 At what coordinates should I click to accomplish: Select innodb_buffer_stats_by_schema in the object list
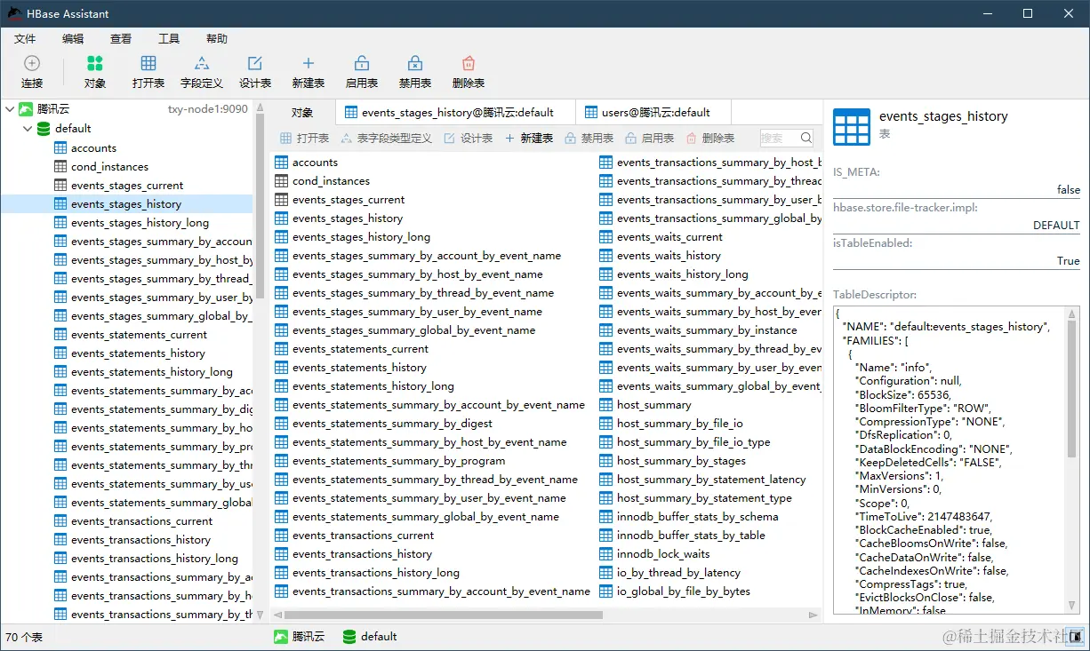(x=697, y=517)
